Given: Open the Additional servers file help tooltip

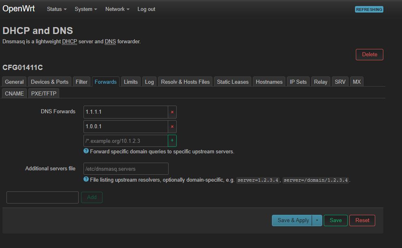Looking at the screenshot, I should click(85, 180).
